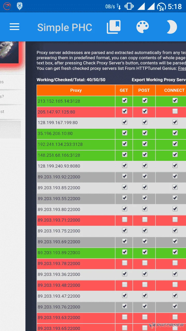Viewport: 186px width, 331px height.
Task: Click the Proxy column header
Action: click(76, 90)
